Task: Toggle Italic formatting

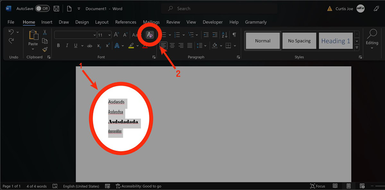Action: click(x=67, y=45)
